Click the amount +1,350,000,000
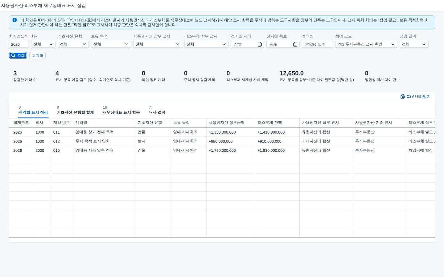Screen dimensions: 444x277 (x=222, y=132)
